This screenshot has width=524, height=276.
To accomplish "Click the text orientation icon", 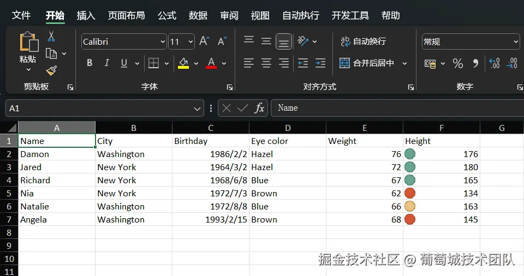I will [303, 41].
